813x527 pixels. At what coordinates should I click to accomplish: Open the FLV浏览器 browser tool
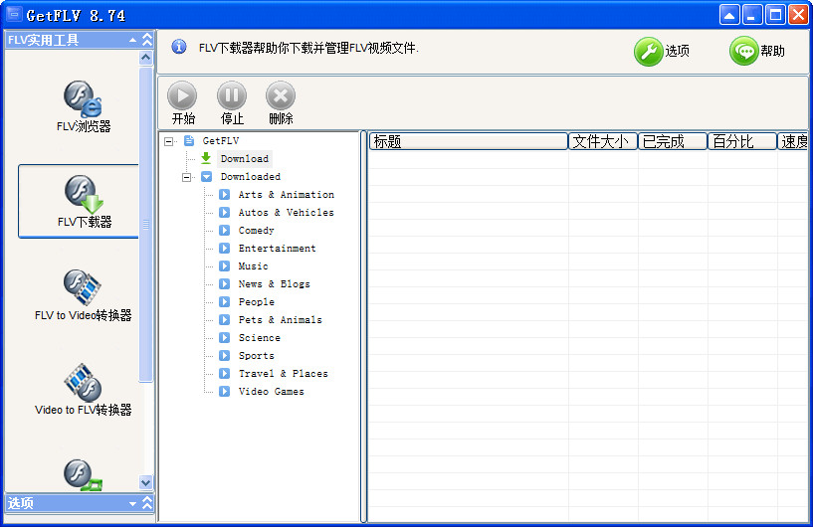(83, 106)
